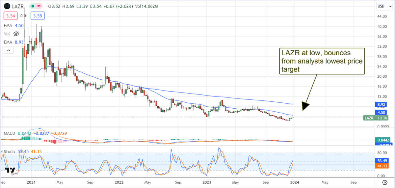The image size is (395, 188).
Task: Click the black annotation arrow head
Action: 305,105
